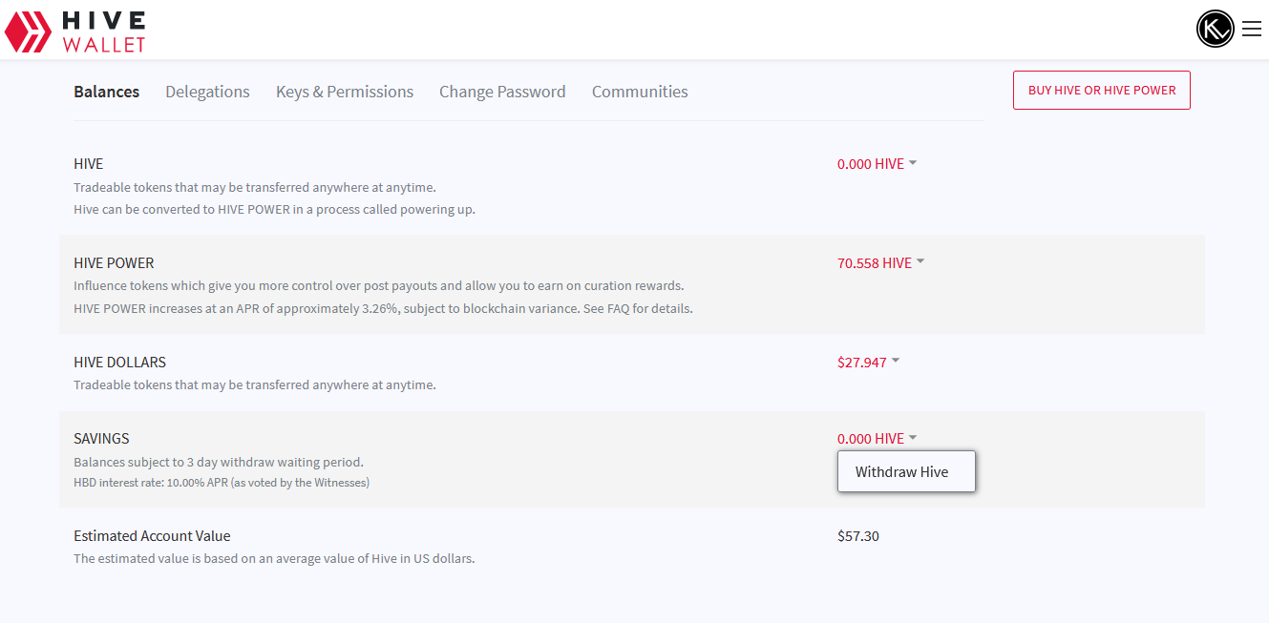Click the red Hive diamond logo icon
This screenshot has width=1269, height=623.
point(28,31)
